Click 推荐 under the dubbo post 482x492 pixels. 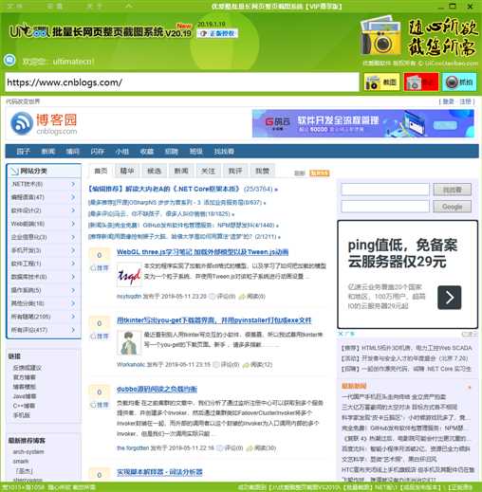[100, 405]
